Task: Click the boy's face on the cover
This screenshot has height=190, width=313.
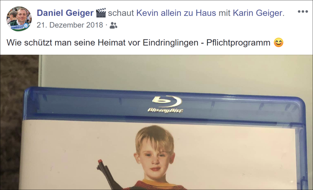Action: click(155, 157)
